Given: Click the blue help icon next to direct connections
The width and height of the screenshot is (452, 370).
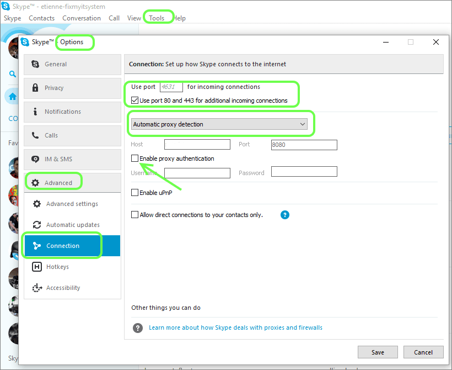Looking at the screenshot, I should 285,215.
